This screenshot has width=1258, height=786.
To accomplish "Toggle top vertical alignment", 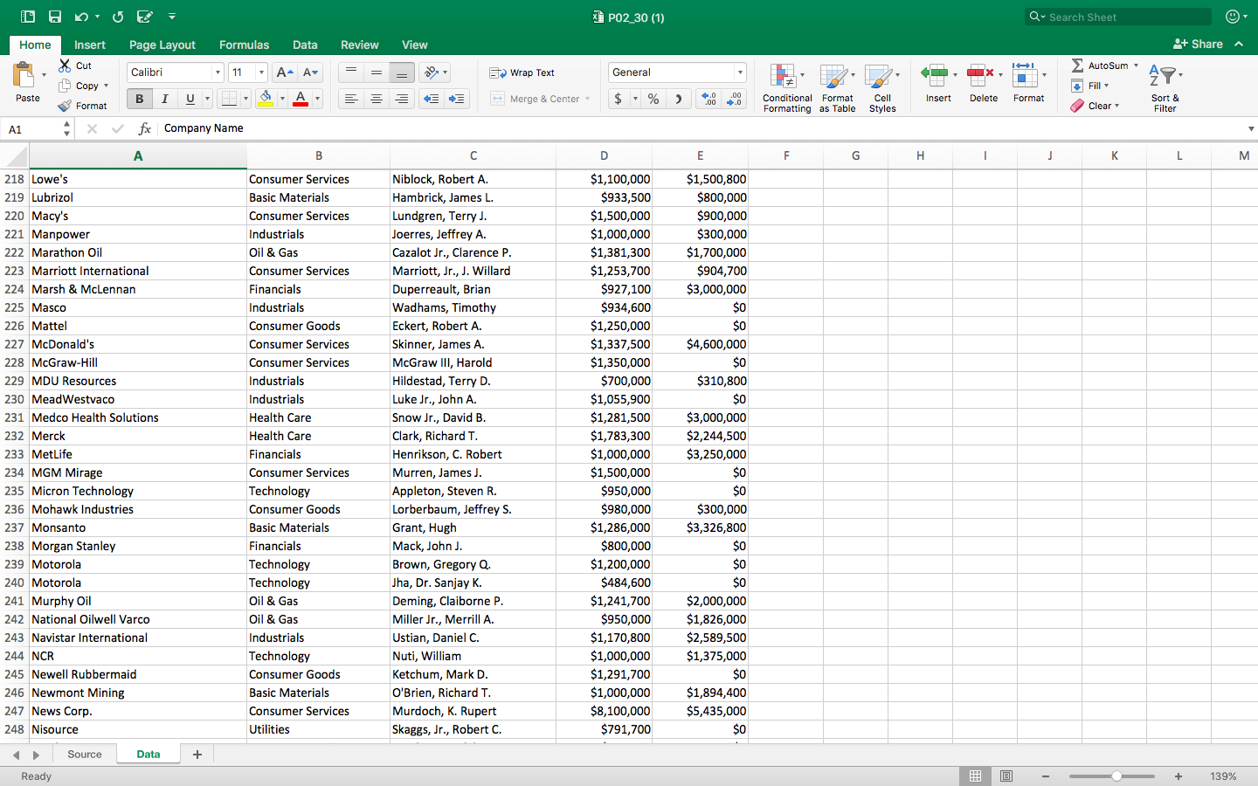I will [x=351, y=72].
